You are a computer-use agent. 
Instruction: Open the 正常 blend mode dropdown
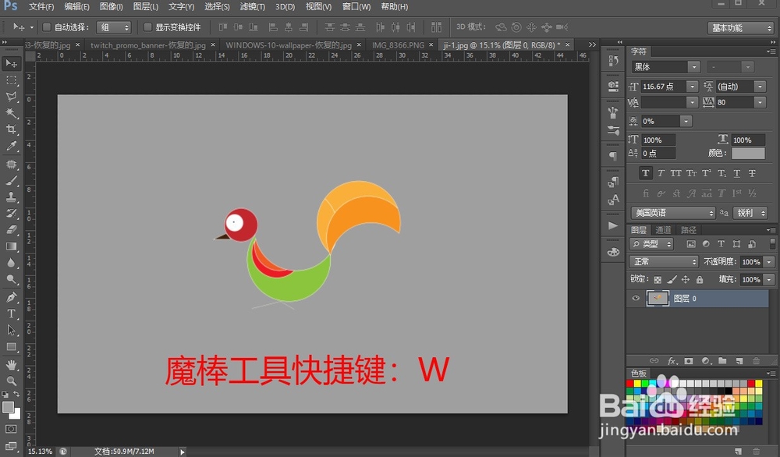663,261
